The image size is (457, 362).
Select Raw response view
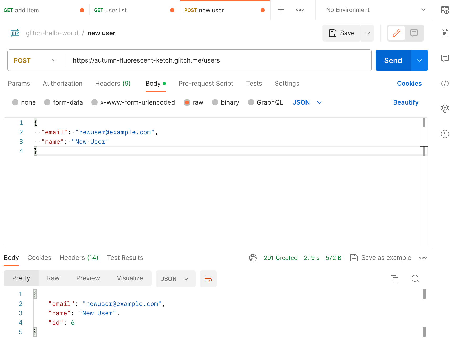coord(53,278)
